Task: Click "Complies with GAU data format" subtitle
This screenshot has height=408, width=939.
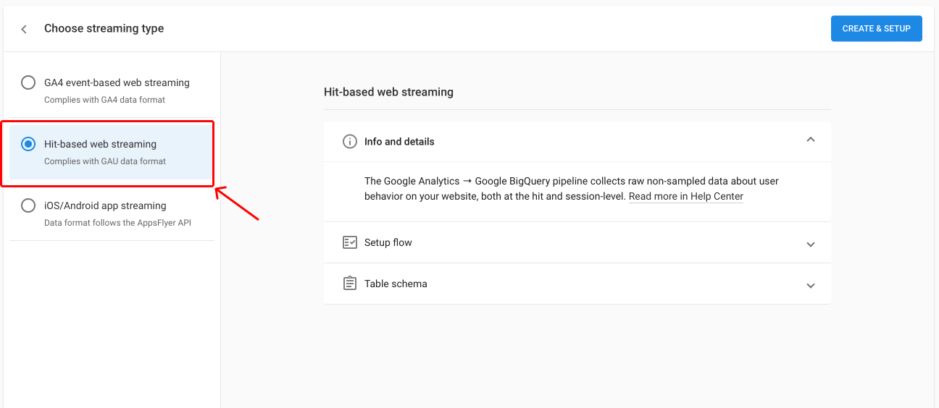Action: pos(105,161)
